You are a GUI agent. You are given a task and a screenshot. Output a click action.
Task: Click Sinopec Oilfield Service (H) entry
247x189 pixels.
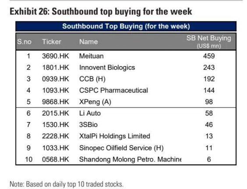pos(121,148)
